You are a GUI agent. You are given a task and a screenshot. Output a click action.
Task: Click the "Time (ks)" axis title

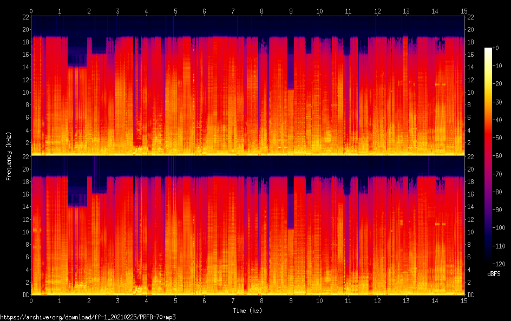click(247, 311)
